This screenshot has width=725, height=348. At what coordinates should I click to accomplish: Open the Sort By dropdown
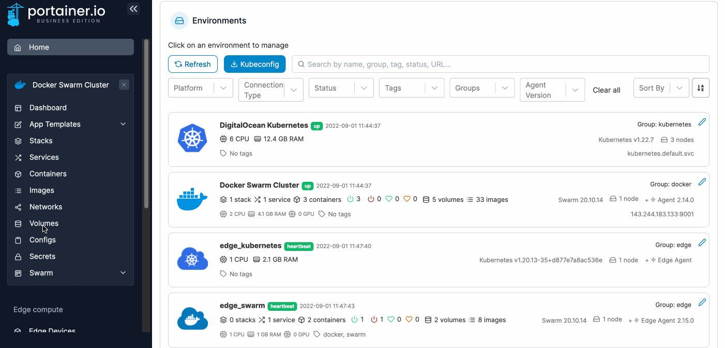click(x=661, y=88)
